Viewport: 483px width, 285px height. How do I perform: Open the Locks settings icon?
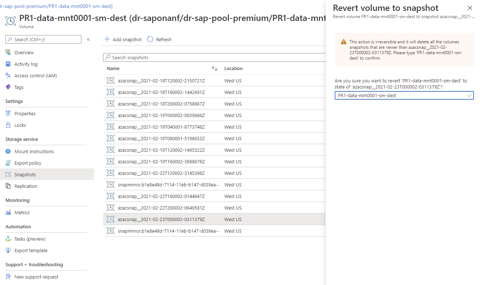(8, 125)
